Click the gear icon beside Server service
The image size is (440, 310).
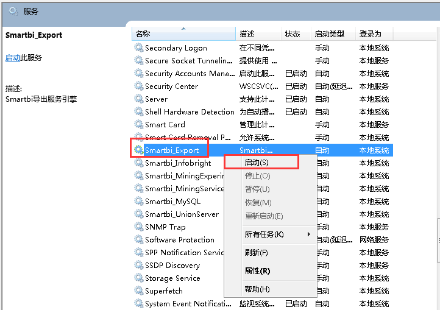pyautogui.click(x=138, y=99)
